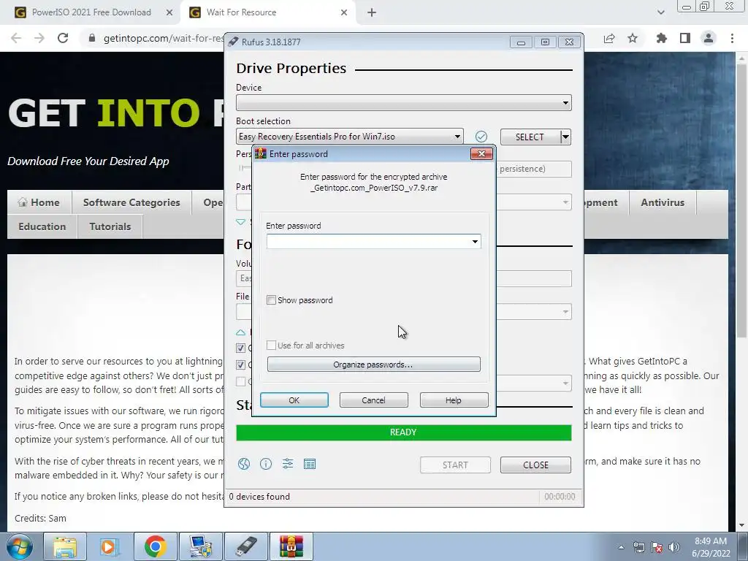Open the computer shield taskbar icon
Image resolution: width=748 pixels, height=561 pixels.
coord(200,546)
